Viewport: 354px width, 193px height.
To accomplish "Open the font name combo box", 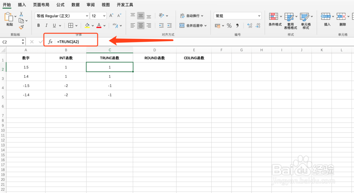I will 62,16.
